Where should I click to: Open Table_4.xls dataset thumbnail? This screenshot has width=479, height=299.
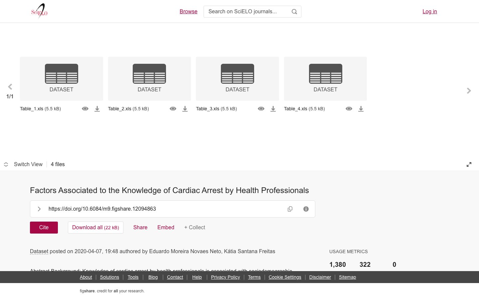tap(325, 79)
